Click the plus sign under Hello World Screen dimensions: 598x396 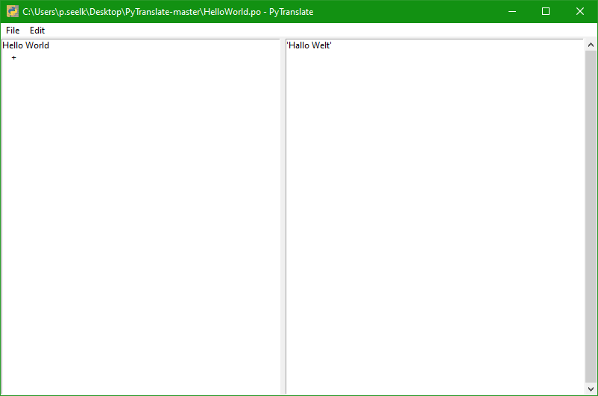13,58
